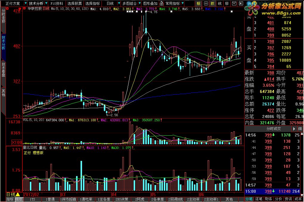Select the 2回调K线 template tab
Viewport: 304px width, 202px height.
tap(175, 199)
